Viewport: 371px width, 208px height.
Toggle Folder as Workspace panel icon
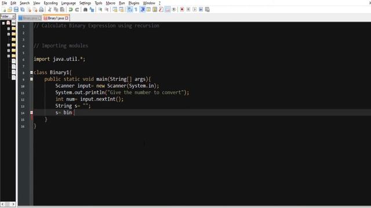tap(168, 9)
